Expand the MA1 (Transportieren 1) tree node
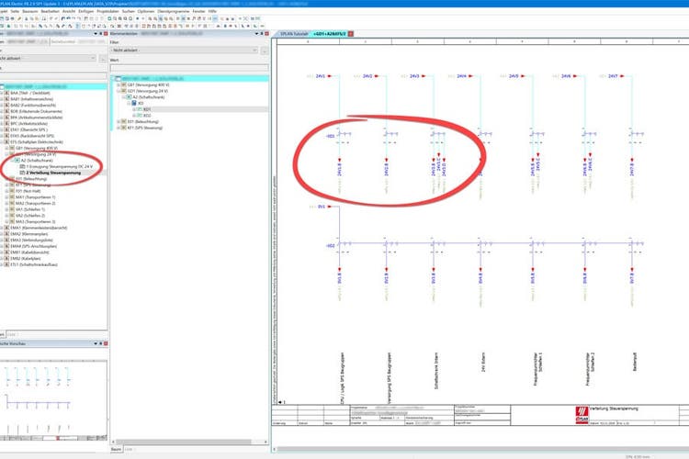The height and width of the screenshot is (459, 689). tap(5, 197)
